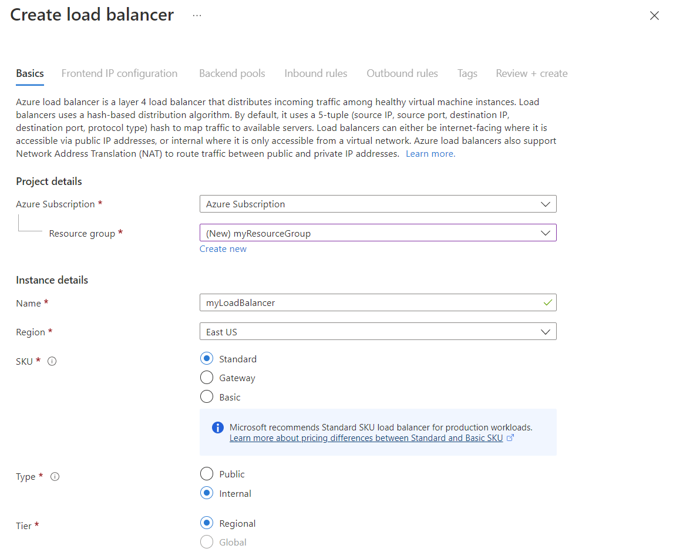Screen dimensions: 673x552
Task: Switch to the Backend pools tab
Action: 232,73
